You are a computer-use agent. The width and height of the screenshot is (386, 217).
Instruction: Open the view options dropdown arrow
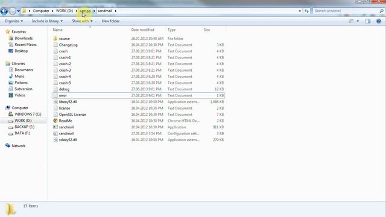tap(358, 21)
